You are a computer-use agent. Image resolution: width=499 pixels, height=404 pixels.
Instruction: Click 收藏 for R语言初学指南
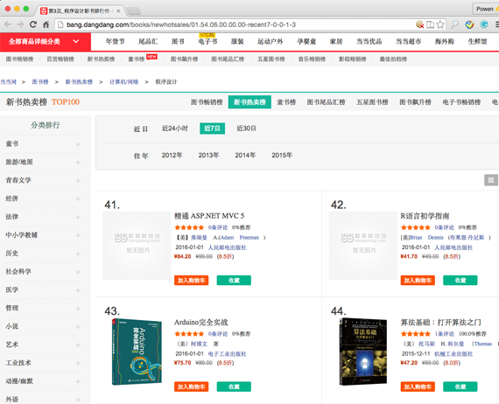(460, 281)
